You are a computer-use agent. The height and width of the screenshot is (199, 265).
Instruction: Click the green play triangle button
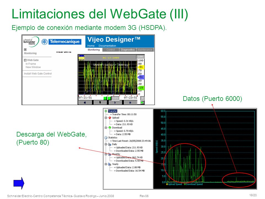click(142, 102)
